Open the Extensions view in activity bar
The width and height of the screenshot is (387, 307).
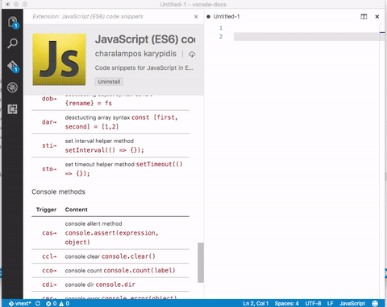[x=12, y=109]
